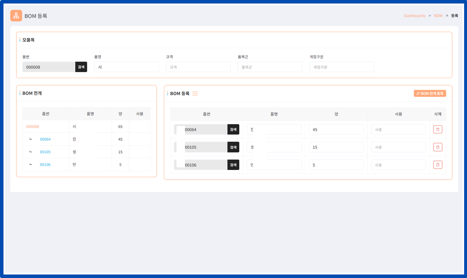Delete the row with quantity 45
This screenshot has width=467, height=278.
tap(437, 129)
